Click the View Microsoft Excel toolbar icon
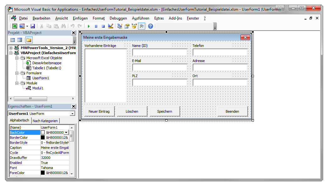The width and height of the screenshot is (330, 186). click(x=15, y=26)
